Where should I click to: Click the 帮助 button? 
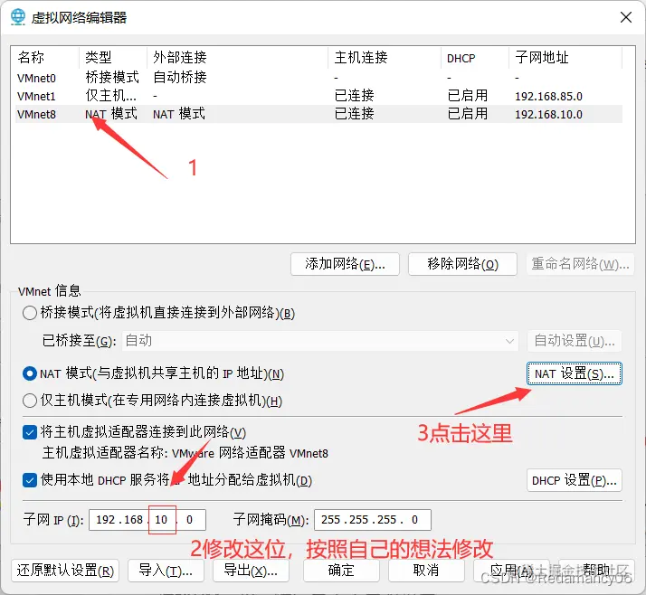click(x=596, y=571)
